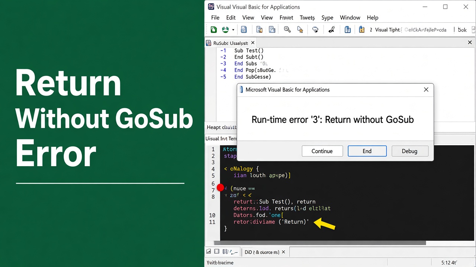Click the cursor pointer icon in the toolbar
Viewport: 476px width, 267px height.
(300, 30)
